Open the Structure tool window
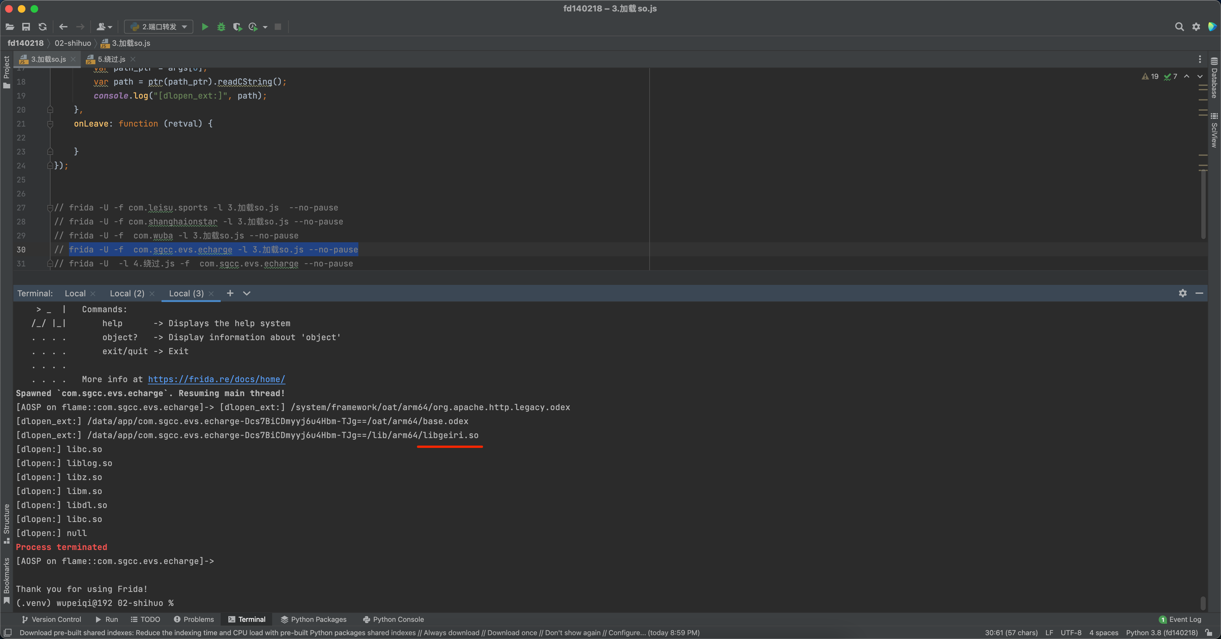This screenshot has width=1221, height=639. point(6,523)
